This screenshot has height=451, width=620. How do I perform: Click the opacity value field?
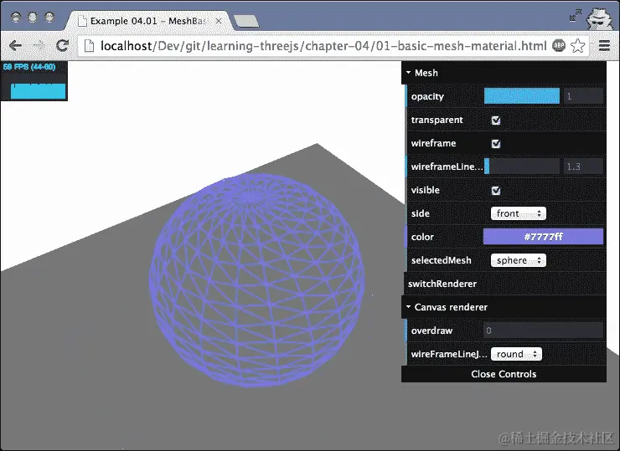click(583, 96)
